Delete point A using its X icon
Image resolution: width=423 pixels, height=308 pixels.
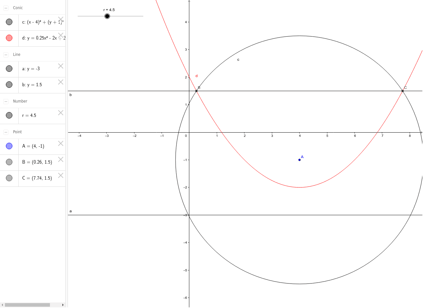pyautogui.click(x=61, y=143)
